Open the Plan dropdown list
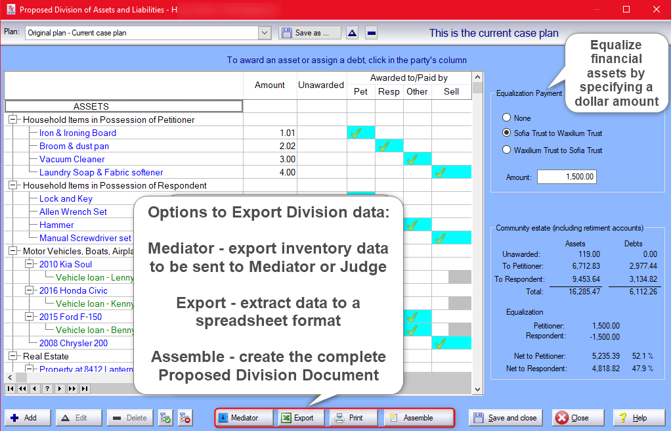Image resolution: width=671 pixels, height=431 pixels. point(265,33)
